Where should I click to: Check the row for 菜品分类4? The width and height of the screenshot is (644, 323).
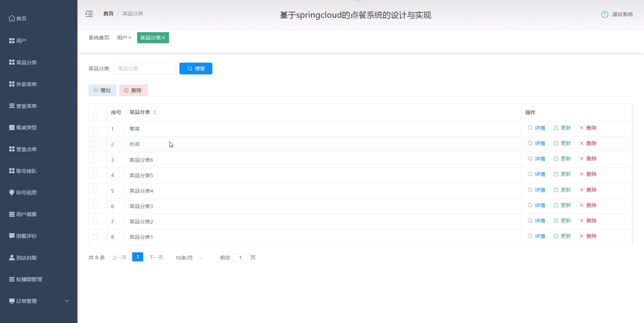95,191
